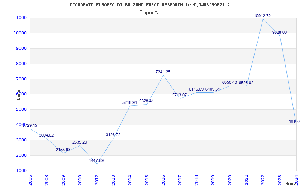Select the 7000 y-axis tick label

[21, 79]
